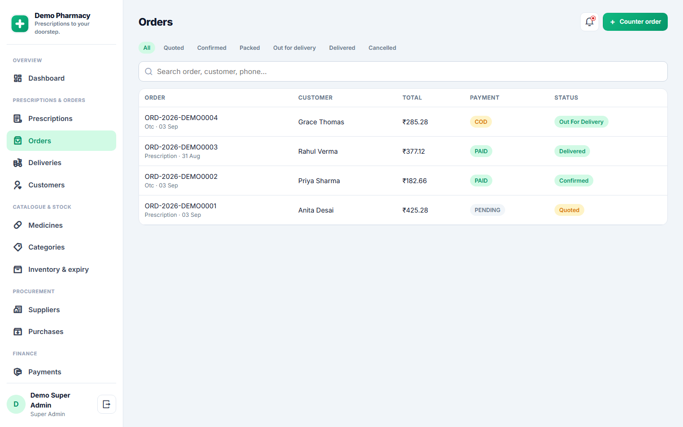Click the Demo Super Admin avatar

click(x=16, y=404)
